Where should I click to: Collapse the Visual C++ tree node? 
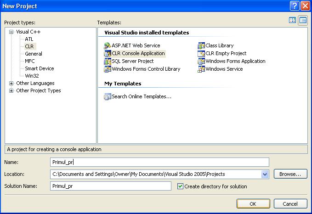pos(11,32)
